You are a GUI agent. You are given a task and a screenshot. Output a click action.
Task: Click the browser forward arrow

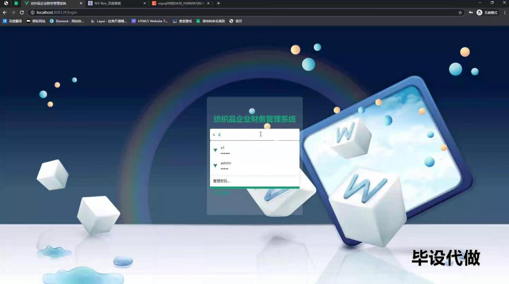pos(13,12)
